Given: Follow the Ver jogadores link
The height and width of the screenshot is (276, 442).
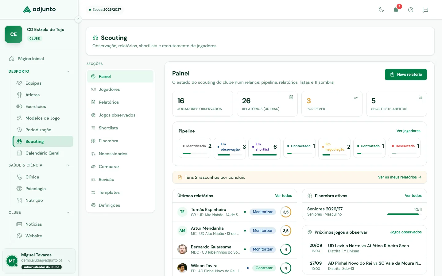Looking at the screenshot, I should coord(409,131).
